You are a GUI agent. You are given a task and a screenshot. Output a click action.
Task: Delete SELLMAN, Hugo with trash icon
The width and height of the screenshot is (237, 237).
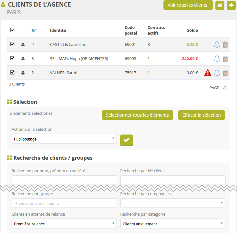(x=225, y=59)
